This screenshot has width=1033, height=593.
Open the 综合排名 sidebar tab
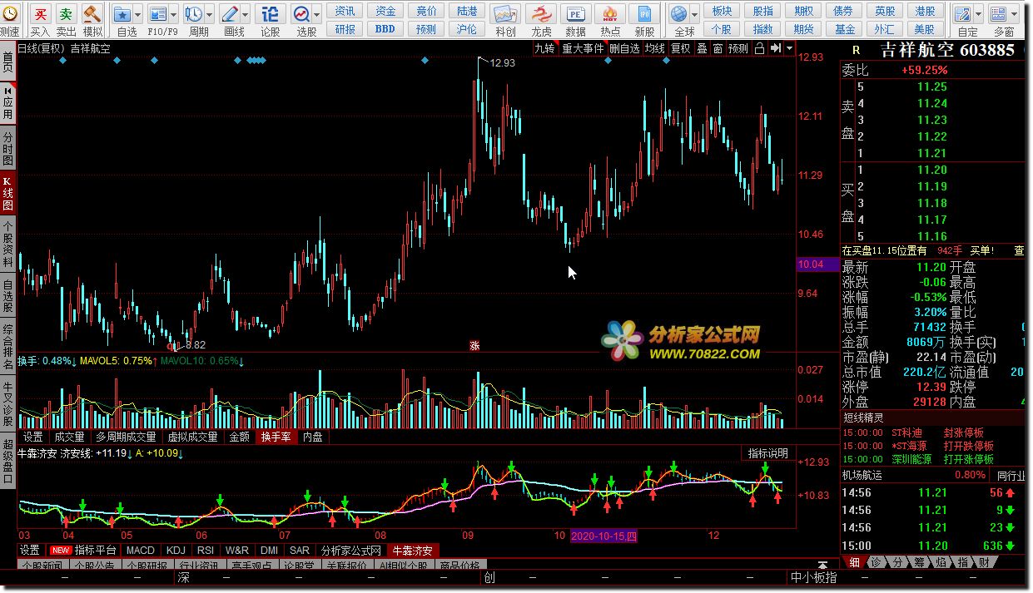(x=8, y=345)
